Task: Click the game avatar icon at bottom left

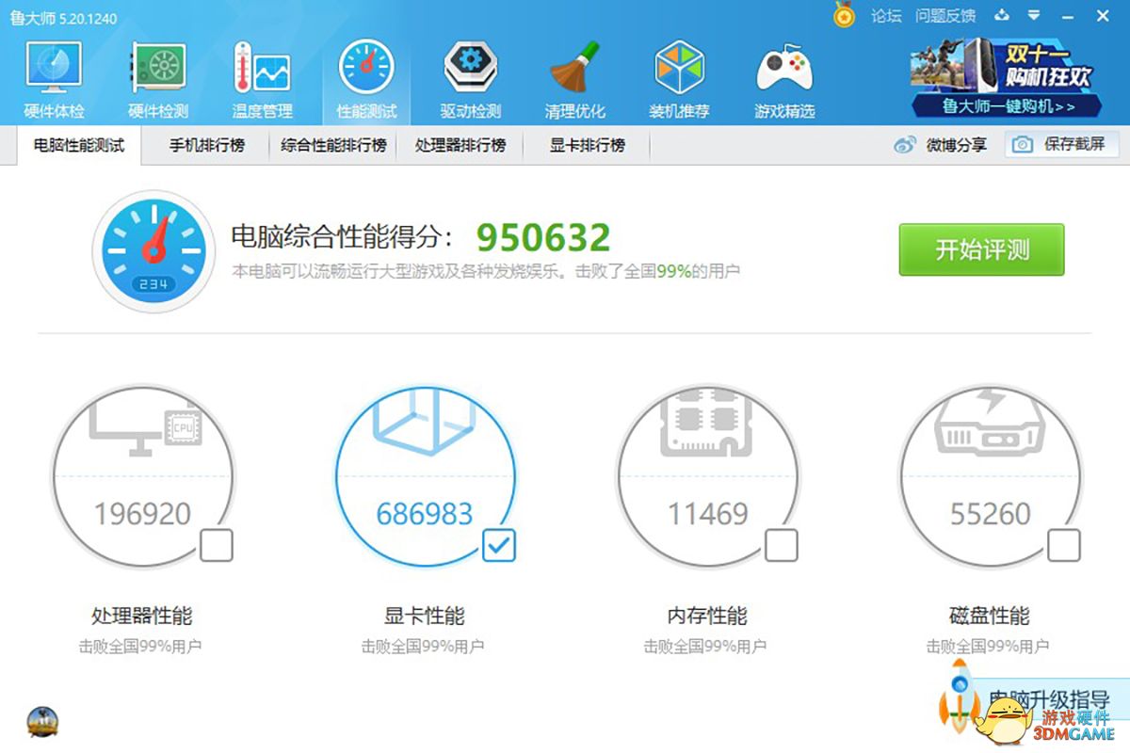Action: [42, 722]
